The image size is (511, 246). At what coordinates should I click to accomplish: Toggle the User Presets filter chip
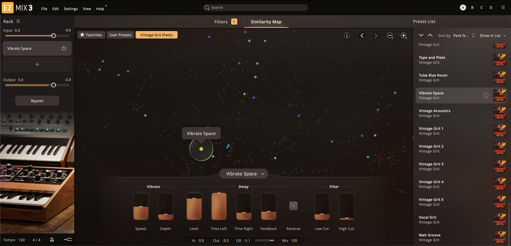[x=120, y=35]
